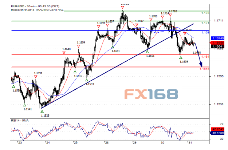The image size is (228, 150).
Task: Click the 1.1593 low price label
Action: [90, 84]
